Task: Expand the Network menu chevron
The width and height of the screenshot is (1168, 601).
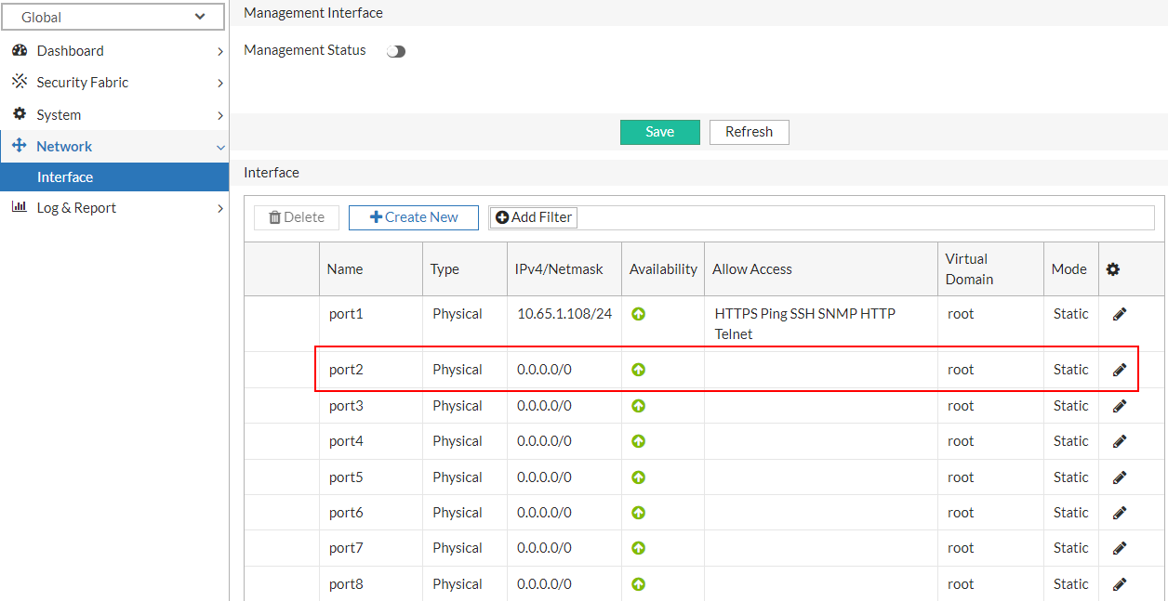Action: (220, 146)
